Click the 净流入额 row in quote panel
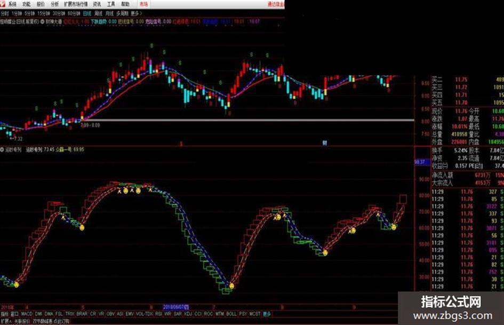Image resolution: width=504 pixels, height=325 pixels. [x=467, y=175]
